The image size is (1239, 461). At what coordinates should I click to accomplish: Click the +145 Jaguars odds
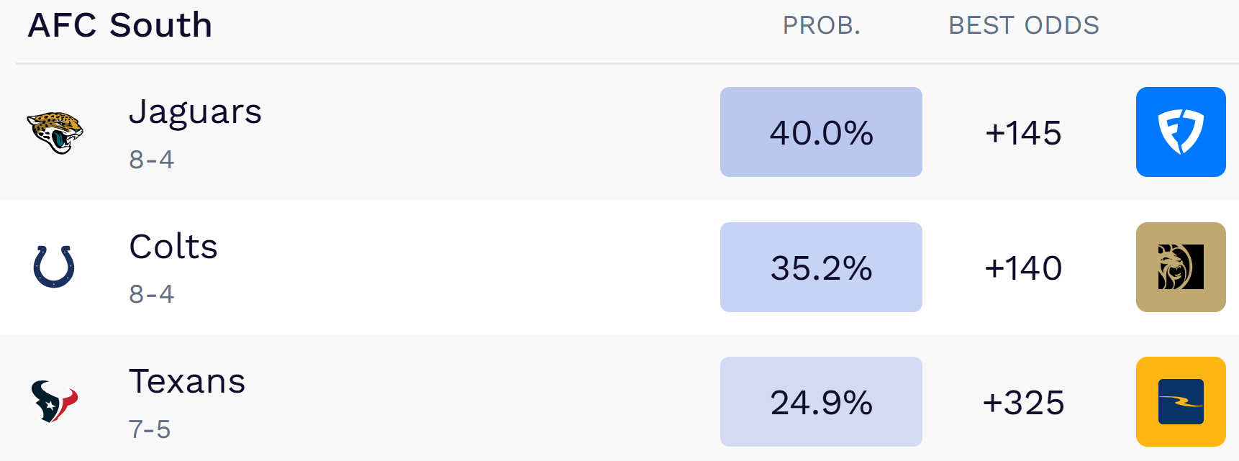pos(1023,133)
